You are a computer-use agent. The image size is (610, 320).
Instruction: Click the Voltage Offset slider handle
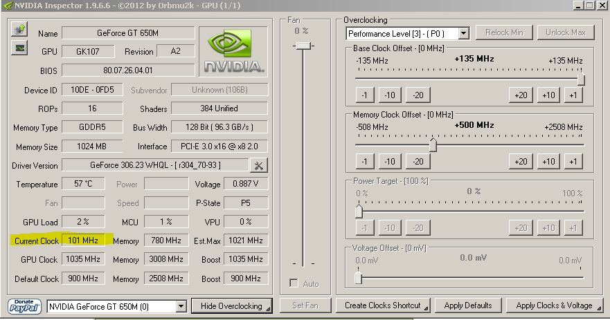[x=358, y=277]
